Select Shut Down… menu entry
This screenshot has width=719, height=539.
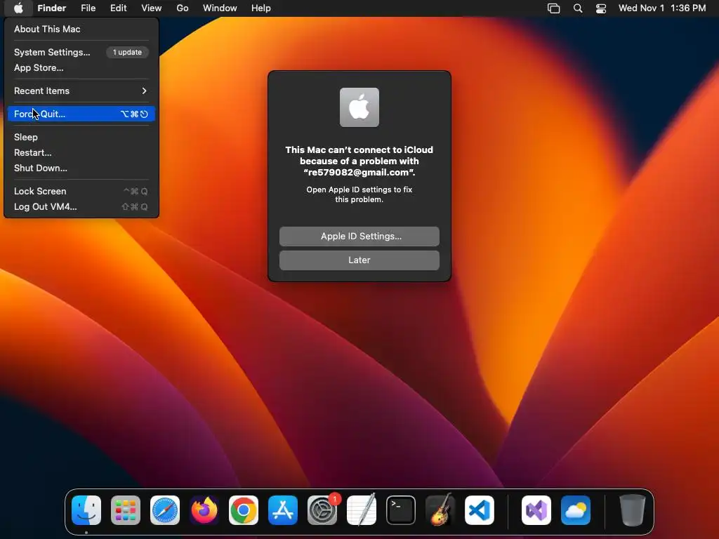[81, 168]
